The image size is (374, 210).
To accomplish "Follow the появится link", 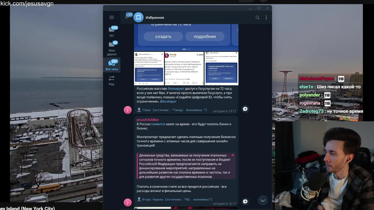I will pos(158,124).
